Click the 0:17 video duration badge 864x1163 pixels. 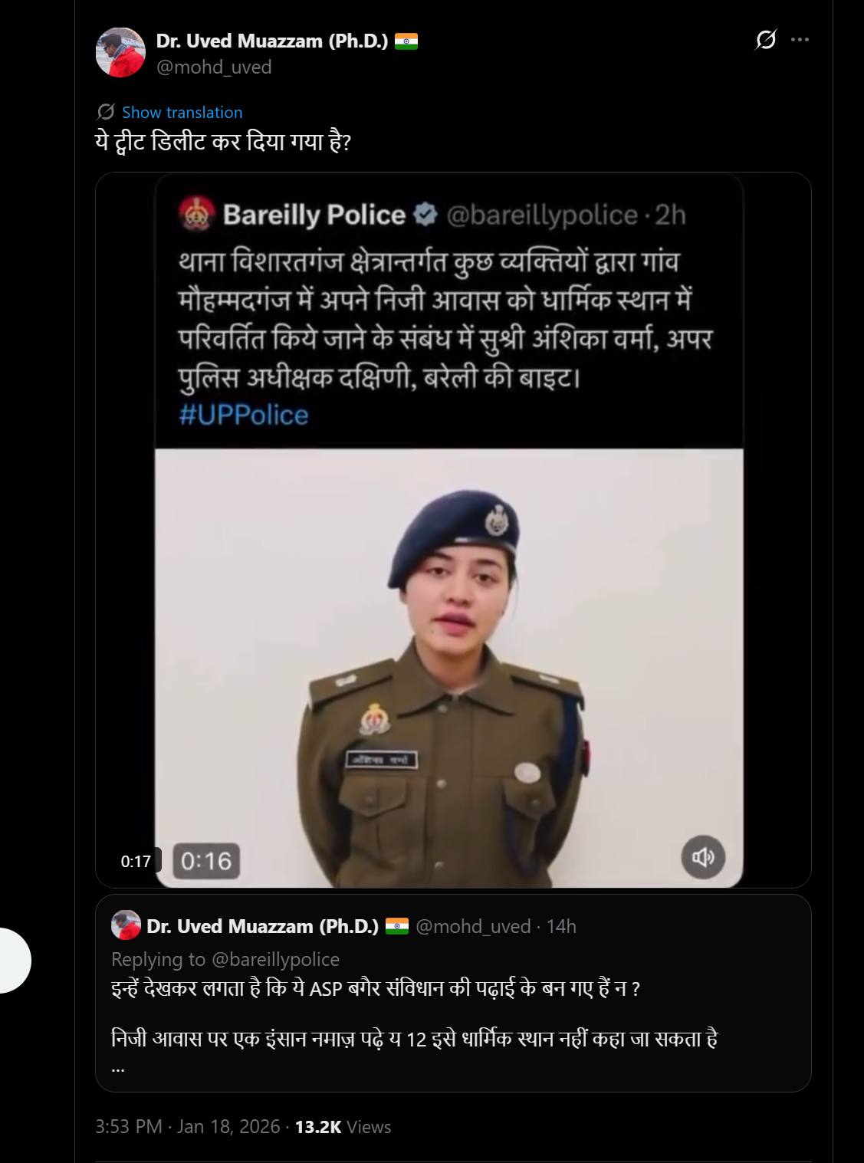[x=136, y=861]
